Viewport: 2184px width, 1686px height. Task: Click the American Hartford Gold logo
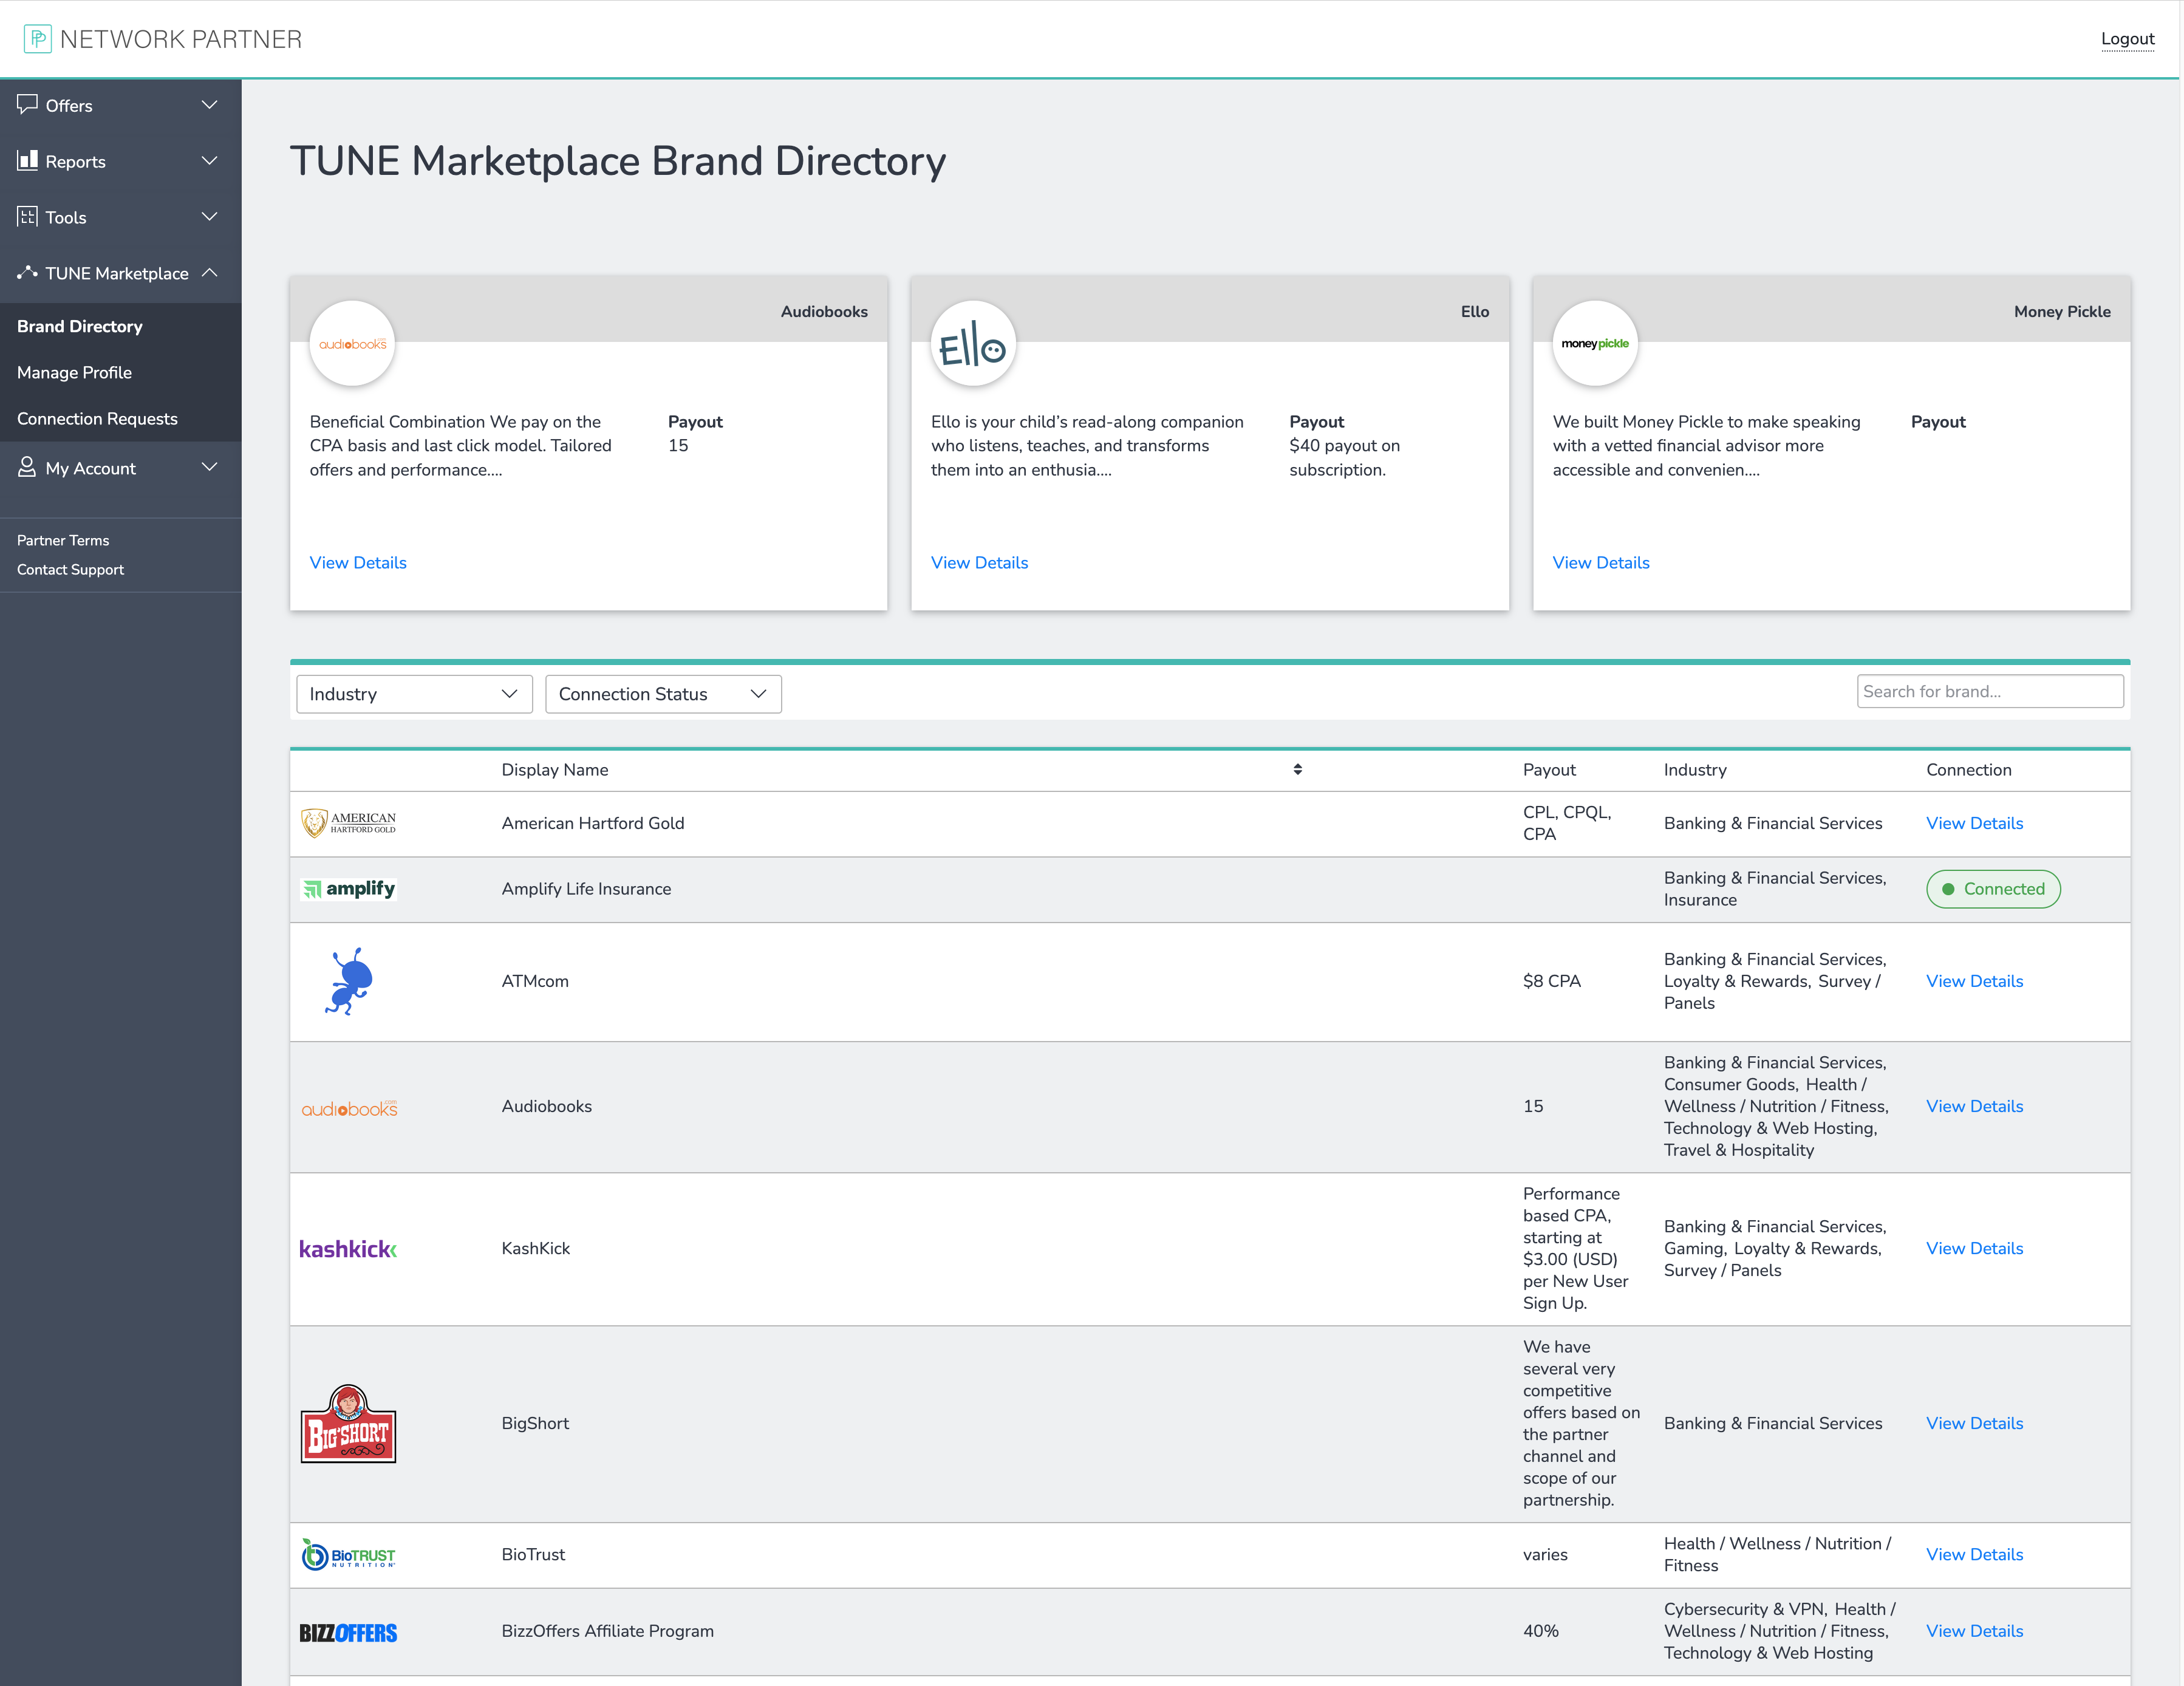click(349, 823)
